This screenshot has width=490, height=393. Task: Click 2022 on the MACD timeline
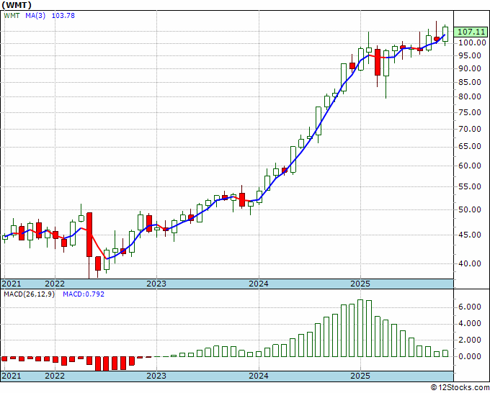point(55,376)
